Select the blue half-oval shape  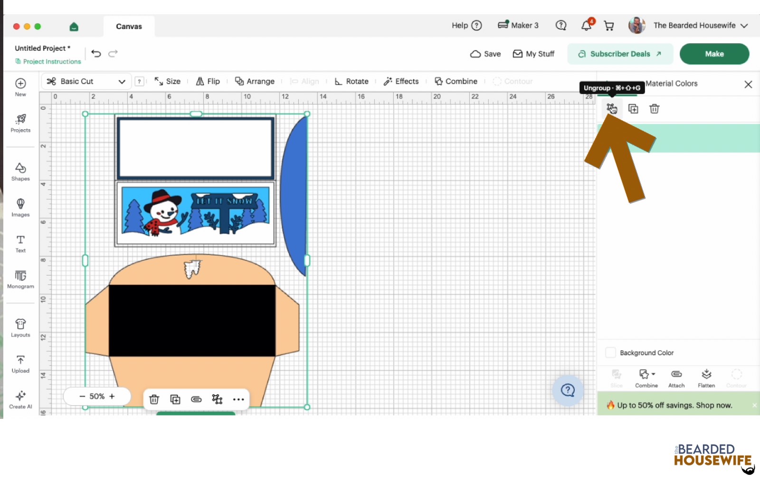[x=293, y=196]
